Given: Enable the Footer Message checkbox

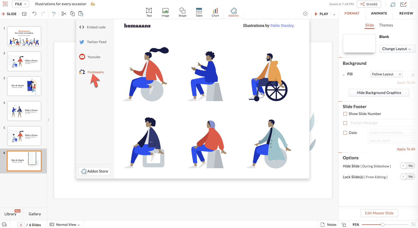Looking at the screenshot, I should coord(345,123).
